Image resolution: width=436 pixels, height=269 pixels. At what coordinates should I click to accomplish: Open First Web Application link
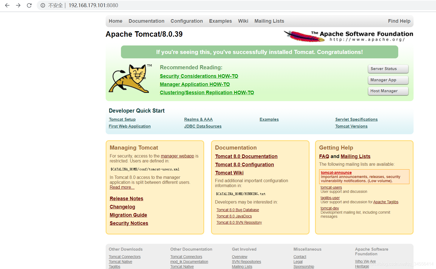[130, 126]
